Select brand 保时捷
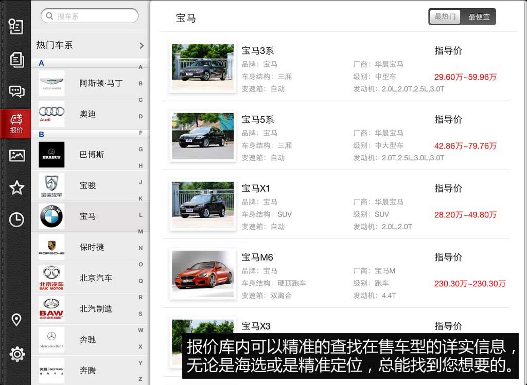Image resolution: width=527 pixels, height=385 pixels. click(92, 247)
